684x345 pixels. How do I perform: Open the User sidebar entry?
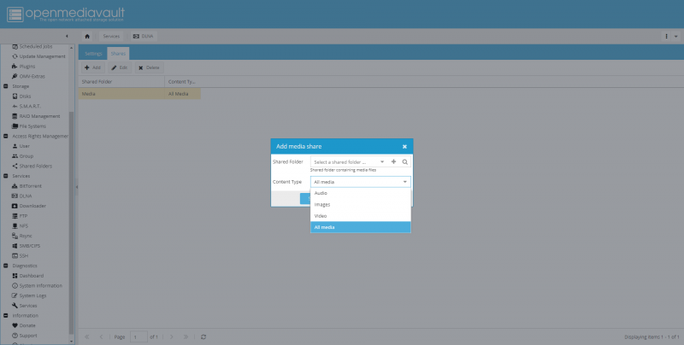point(21,146)
